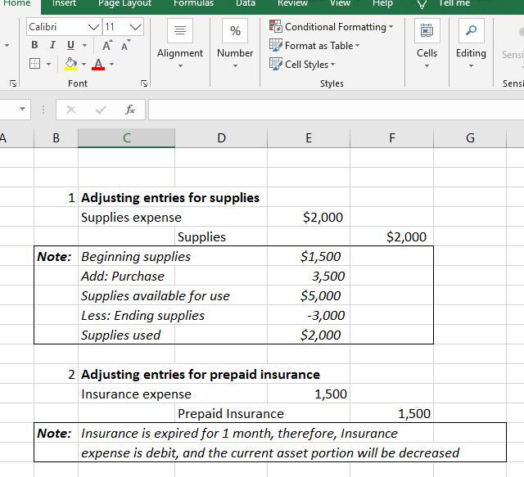Screen dimensions: 524x477
Task: Open Insert Function fx button
Action: point(130,110)
